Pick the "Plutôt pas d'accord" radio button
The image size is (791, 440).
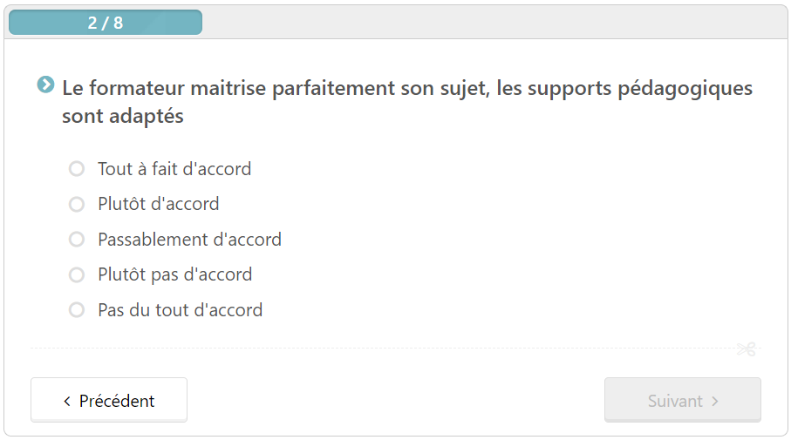[77, 274]
